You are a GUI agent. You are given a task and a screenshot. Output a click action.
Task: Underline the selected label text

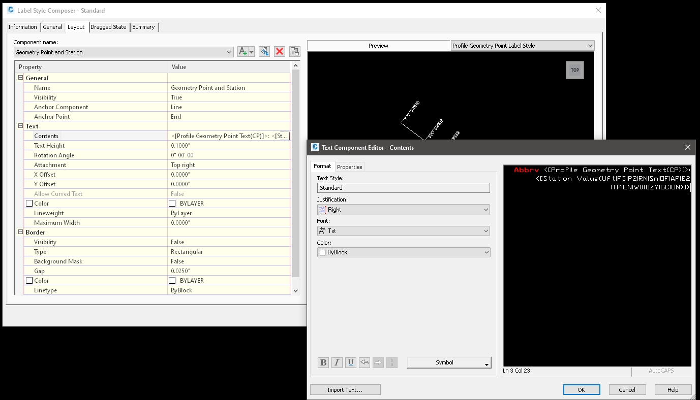point(351,362)
